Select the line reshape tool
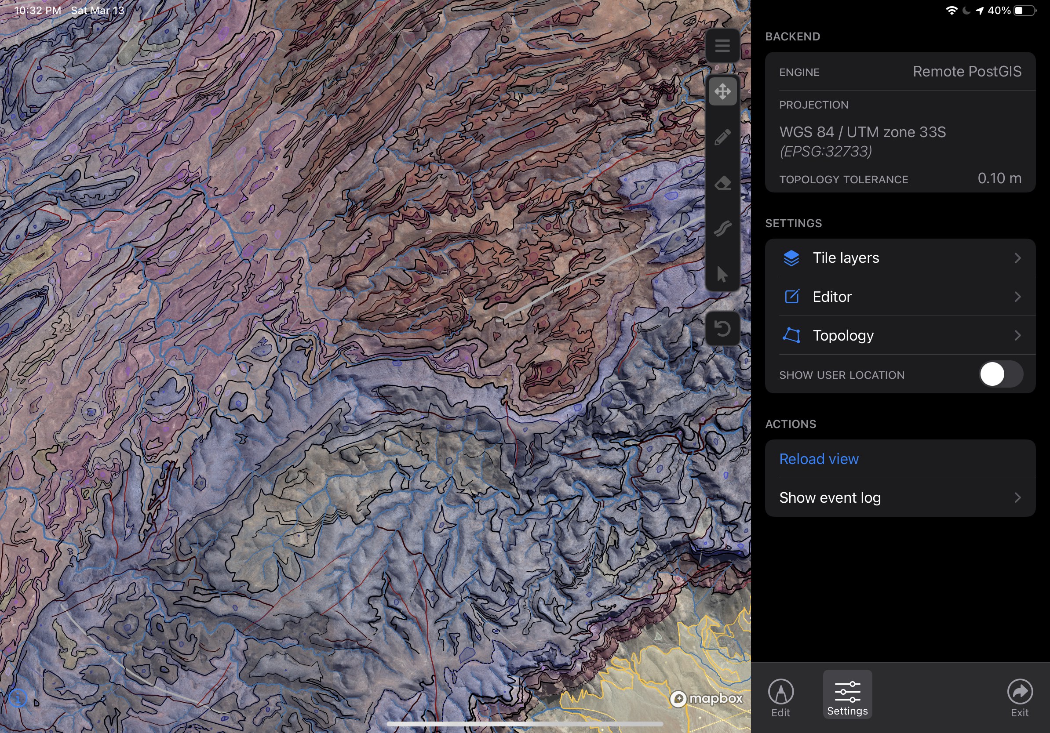 (x=722, y=229)
